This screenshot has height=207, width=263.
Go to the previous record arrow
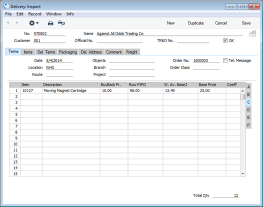tap(8, 22)
